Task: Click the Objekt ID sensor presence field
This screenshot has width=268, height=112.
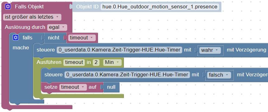Action: click(x=160, y=7)
